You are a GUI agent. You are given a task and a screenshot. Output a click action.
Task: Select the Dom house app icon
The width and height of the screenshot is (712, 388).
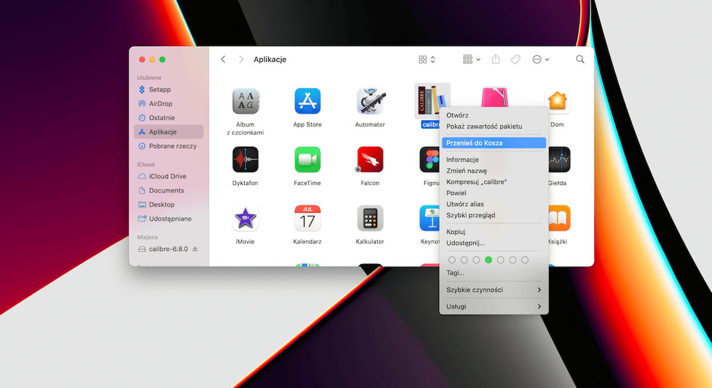coord(557,101)
